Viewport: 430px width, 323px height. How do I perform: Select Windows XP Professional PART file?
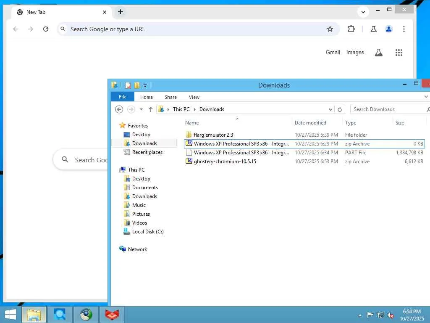pyautogui.click(x=304, y=152)
